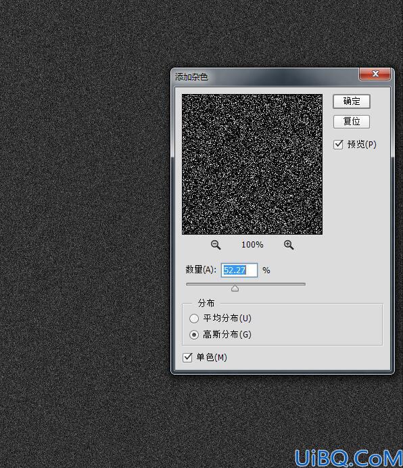The image size is (403, 468).
Task: Click the 分布 distribution group label
Action: 206,303
